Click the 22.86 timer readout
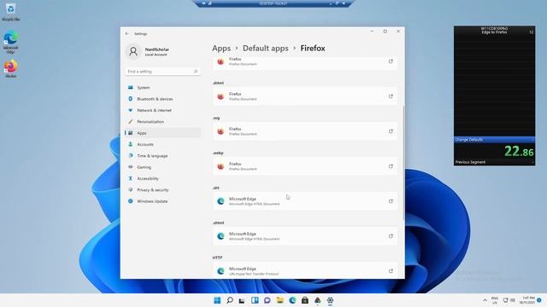Image resolution: width=547 pixels, height=307 pixels. (x=519, y=152)
